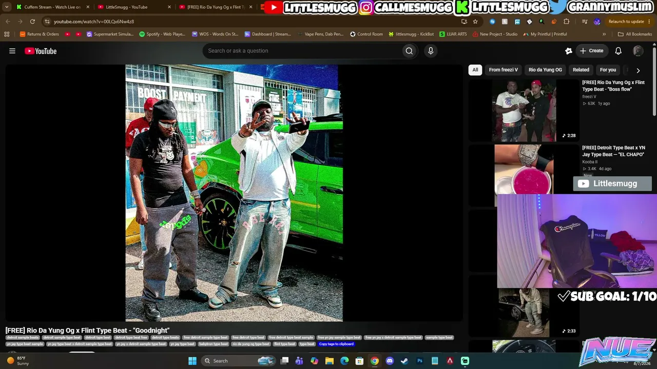657x369 pixels.
Task: Click the Chrome address bar URL
Action: [x=94, y=22]
